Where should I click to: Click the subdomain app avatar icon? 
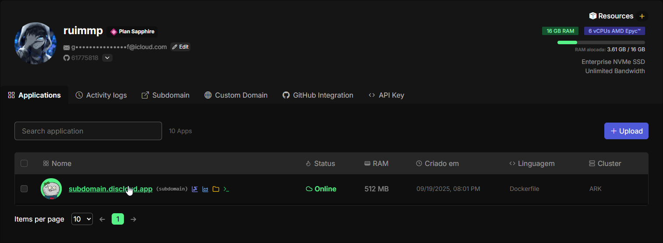click(51, 189)
